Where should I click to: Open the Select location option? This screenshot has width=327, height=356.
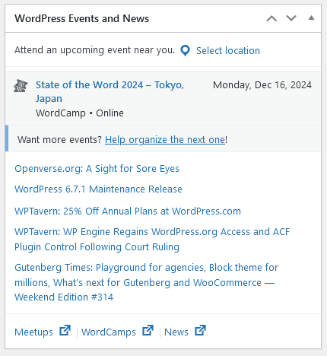(228, 51)
